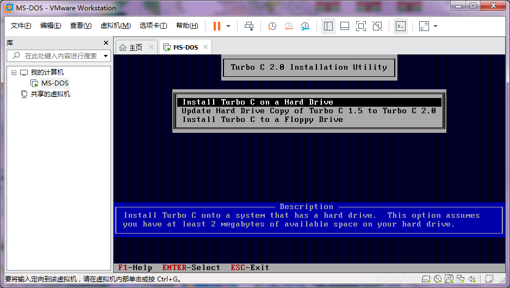Click the ENTER-Select hint in the installer
The height and width of the screenshot is (288, 510).
191,268
